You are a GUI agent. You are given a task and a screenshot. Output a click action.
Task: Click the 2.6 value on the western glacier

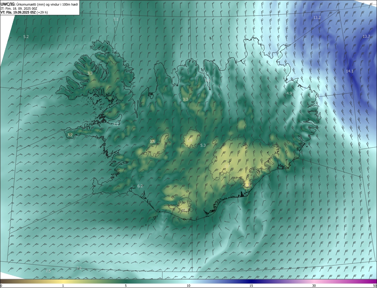pos(153,142)
